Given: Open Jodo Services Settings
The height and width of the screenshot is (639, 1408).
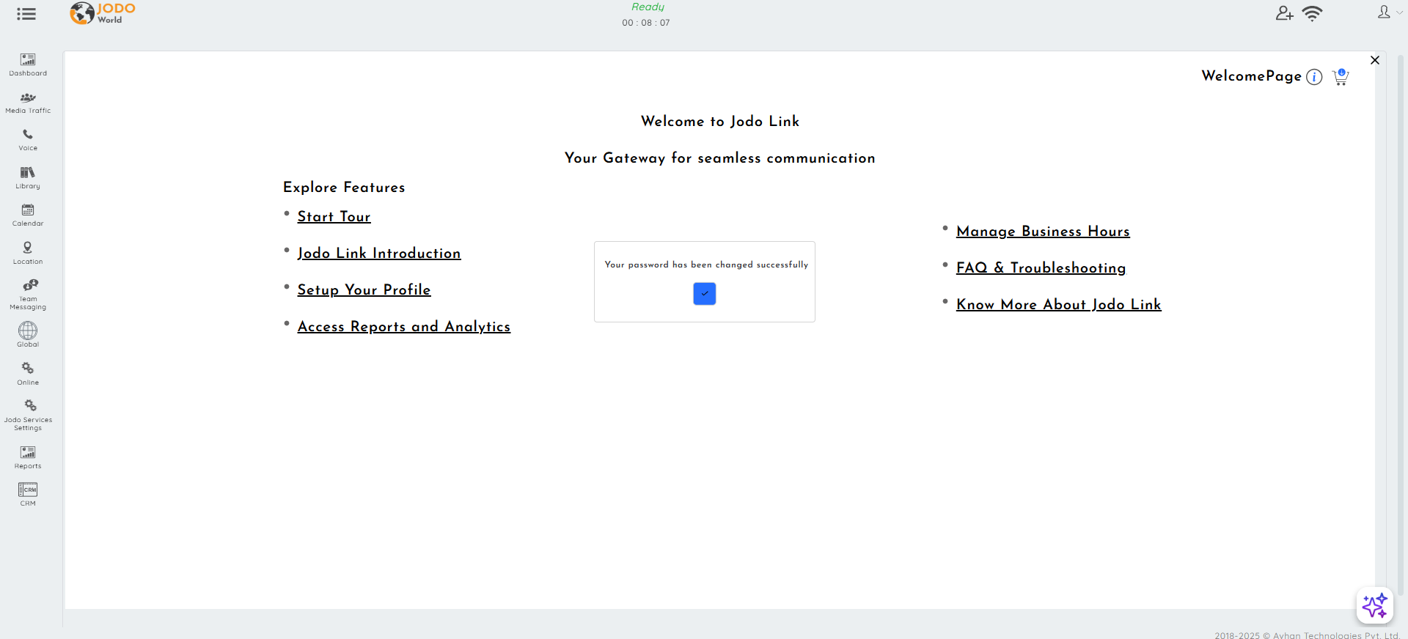Looking at the screenshot, I should pos(28,415).
